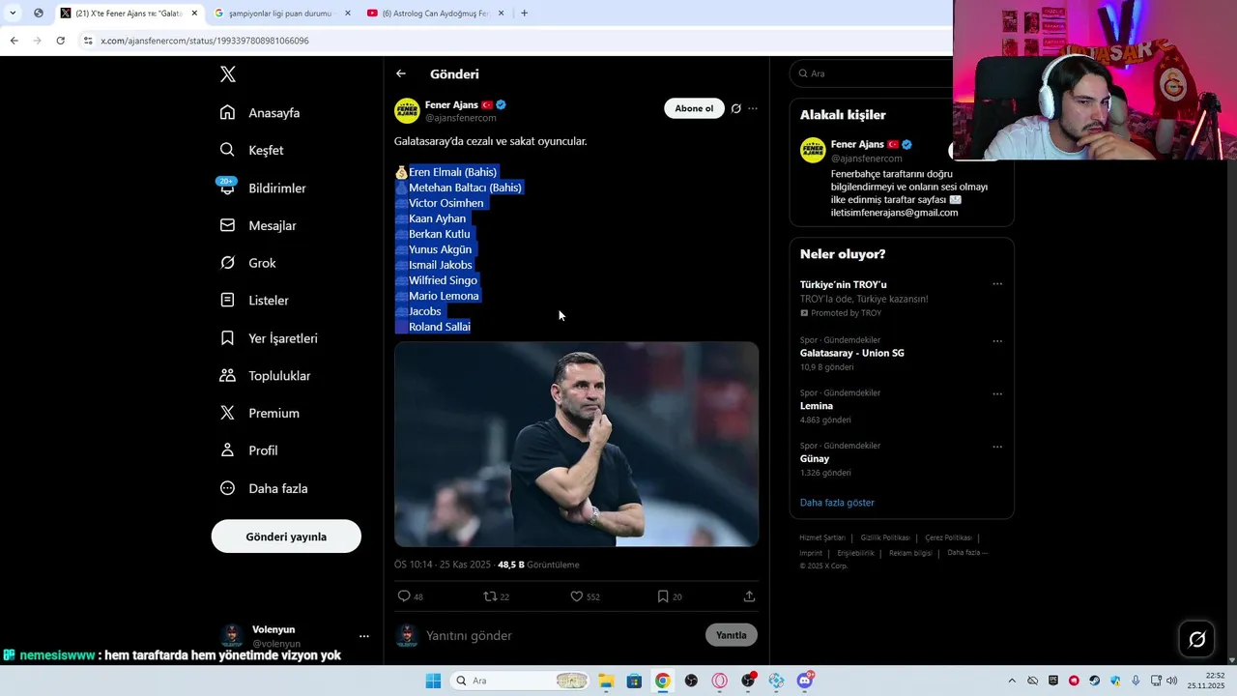Click the Premium X icon
Image resolution: width=1237 pixels, height=696 pixels.
[x=227, y=413]
